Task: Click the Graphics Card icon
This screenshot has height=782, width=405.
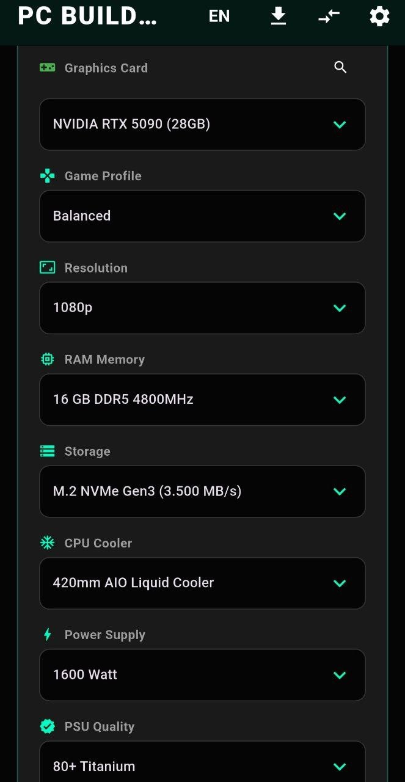Action: (x=48, y=68)
